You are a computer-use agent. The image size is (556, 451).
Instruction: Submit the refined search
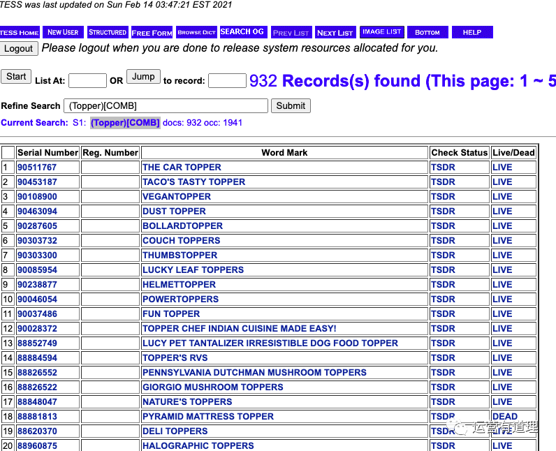pyautogui.click(x=291, y=105)
